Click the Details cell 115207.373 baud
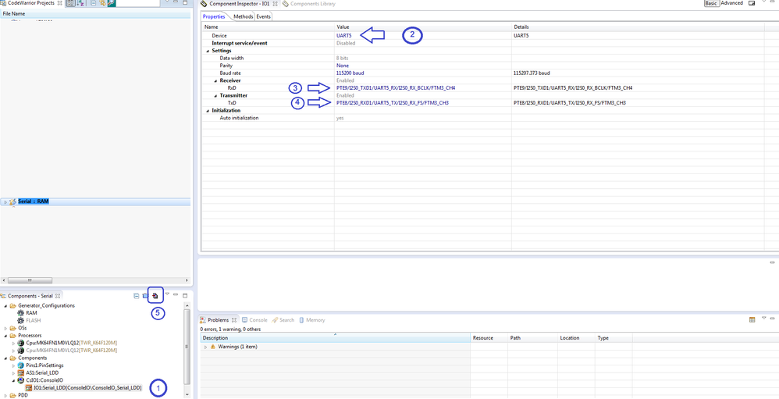Screen dimensions: 779x399 click(532, 73)
